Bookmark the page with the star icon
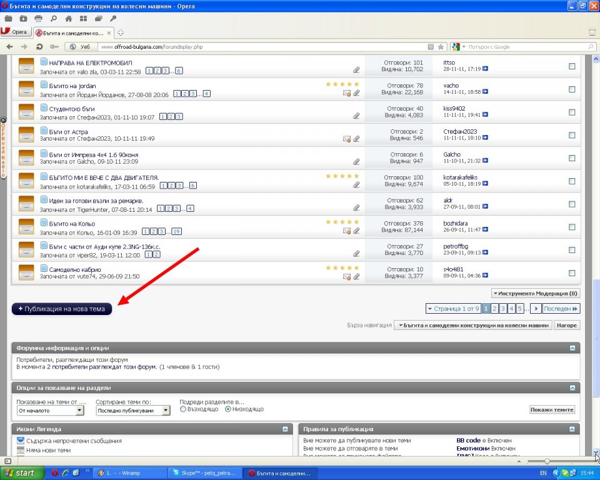Screen dimensions: 600x480 (441, 47)
